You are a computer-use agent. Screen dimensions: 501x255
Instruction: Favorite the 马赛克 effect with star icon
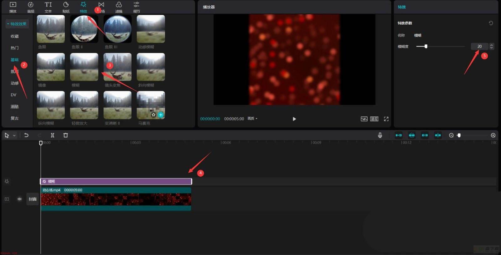pos(153,115)
